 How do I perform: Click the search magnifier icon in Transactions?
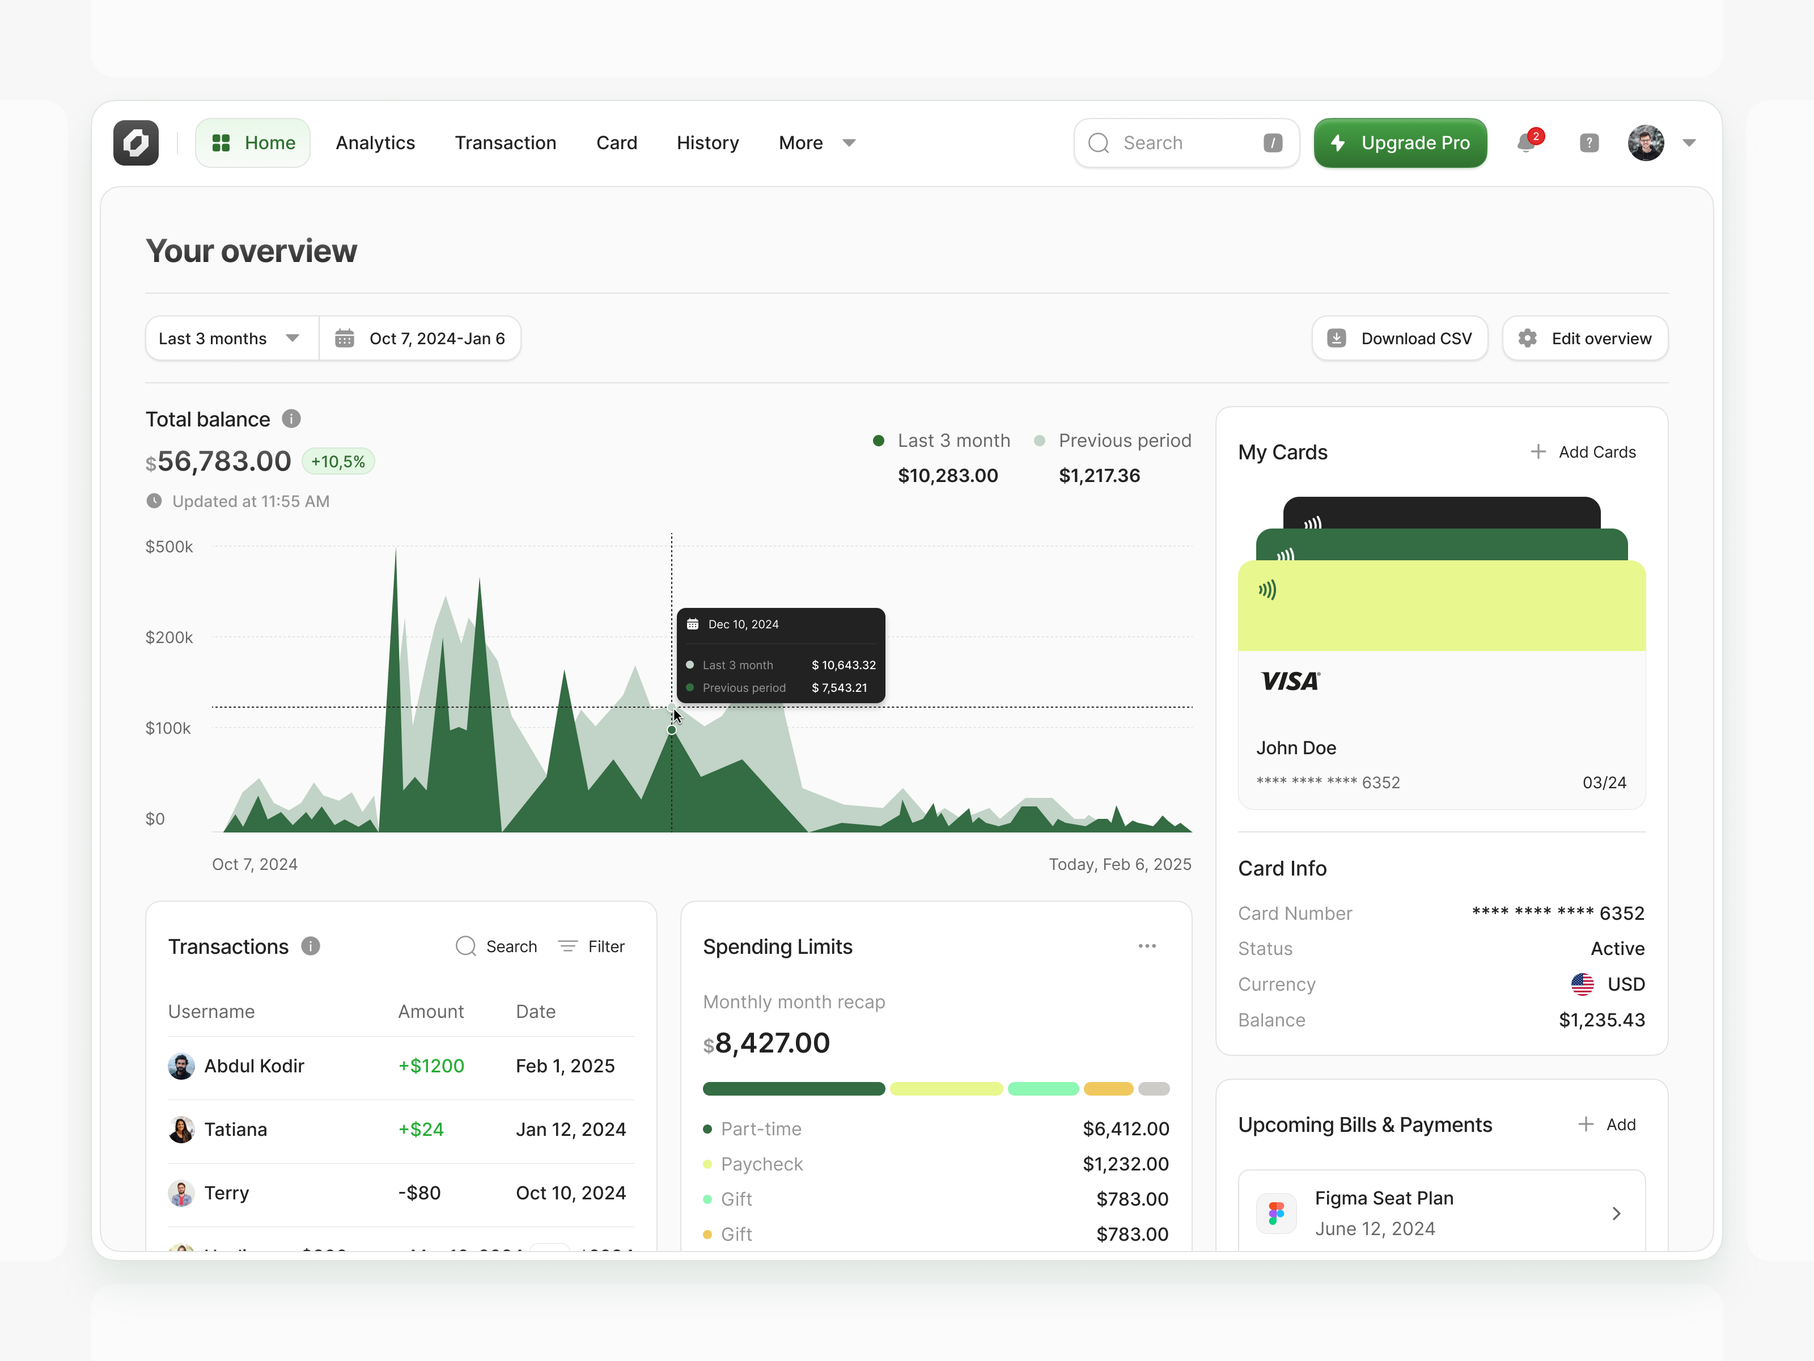tap(465, 946)
